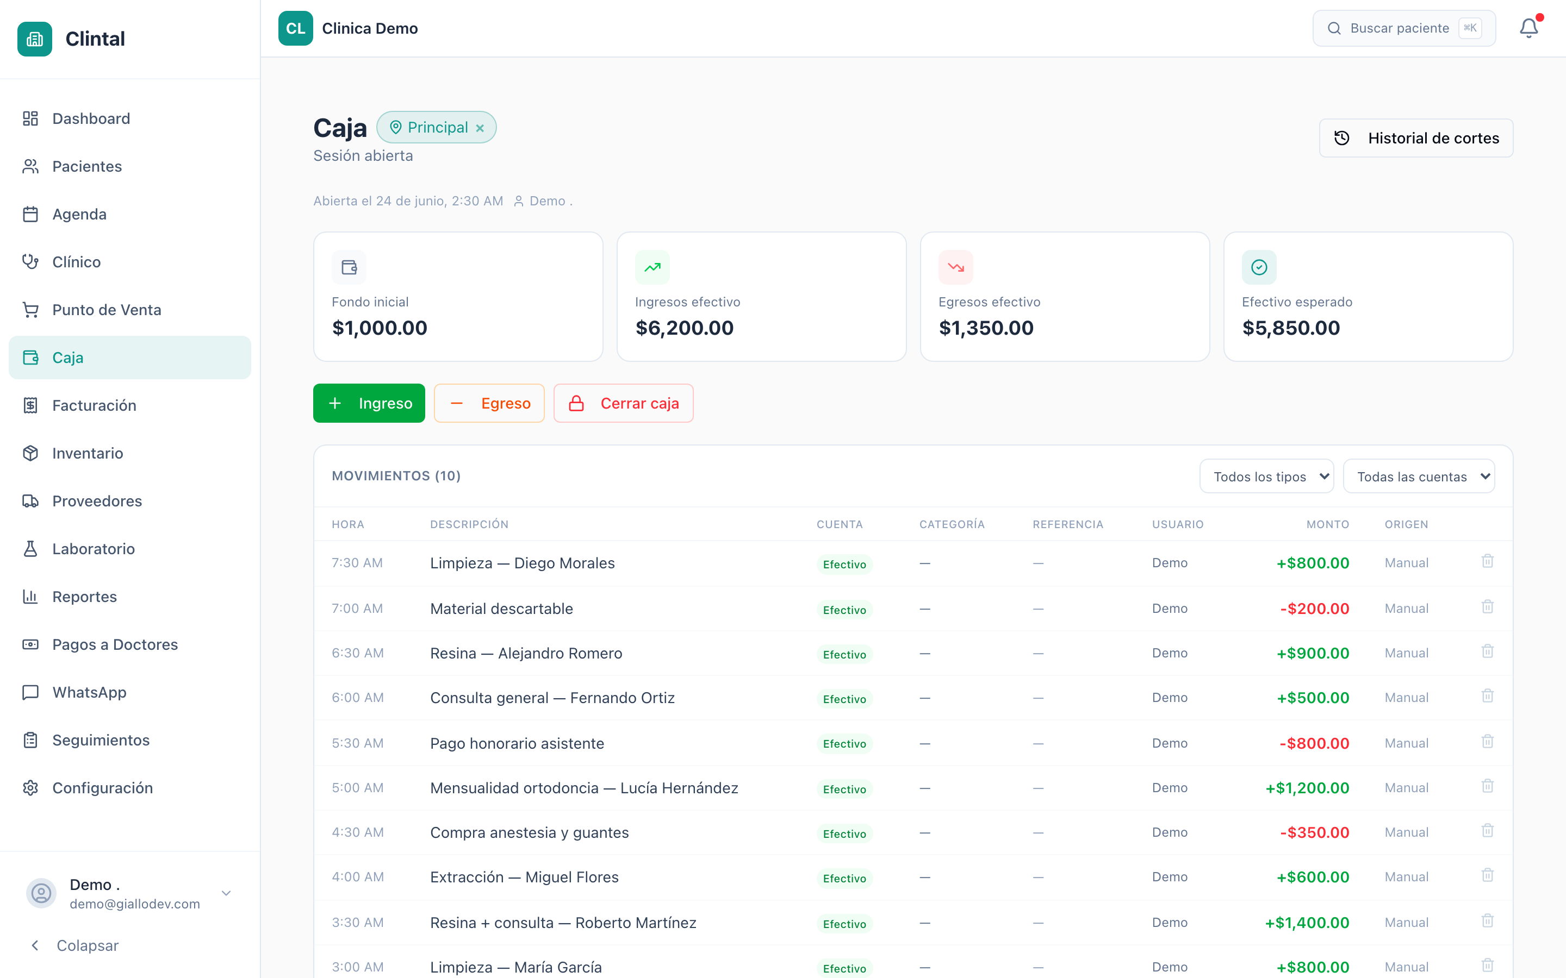Screen dimensions: 1566x978
Task: Delete the Extracción — Miguel Flores row
Action: 1487,876
